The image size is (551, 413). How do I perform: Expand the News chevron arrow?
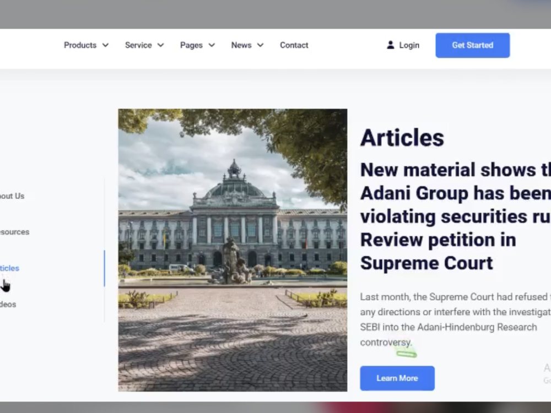[x=261, y=45]
